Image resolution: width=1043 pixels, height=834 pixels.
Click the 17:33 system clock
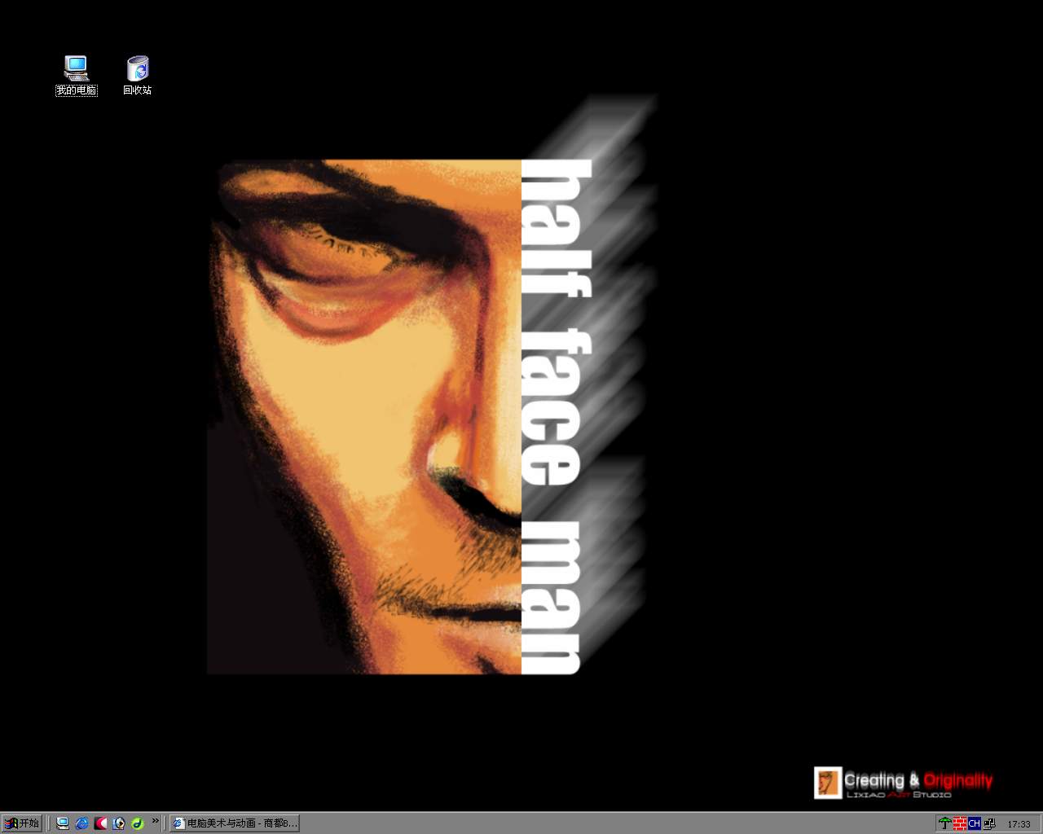(x=1019, y=824)
